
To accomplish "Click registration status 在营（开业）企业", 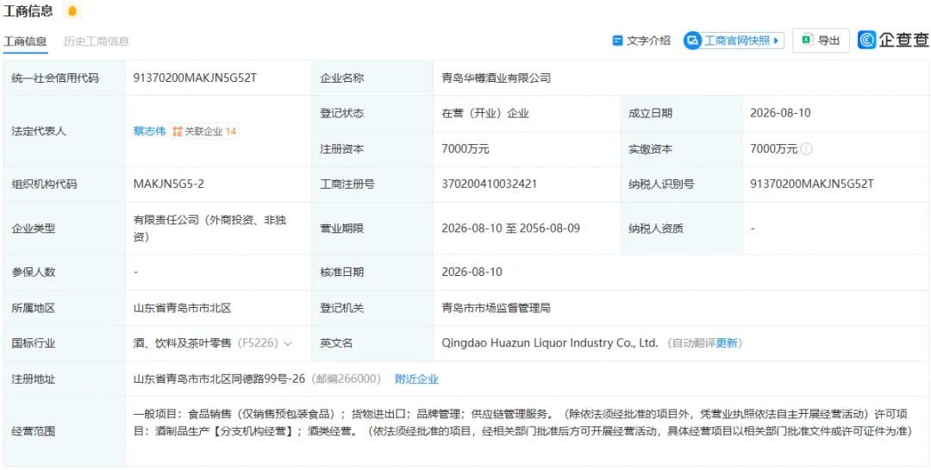I will tap(485, 114).
